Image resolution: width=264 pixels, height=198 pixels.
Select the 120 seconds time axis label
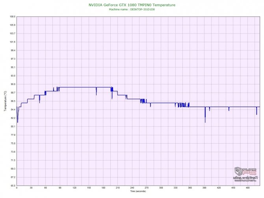74,188
